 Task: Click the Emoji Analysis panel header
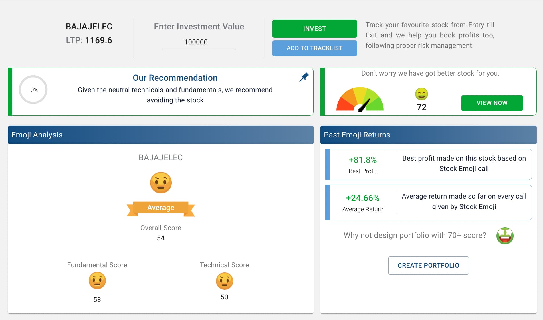tap(161, 135)
